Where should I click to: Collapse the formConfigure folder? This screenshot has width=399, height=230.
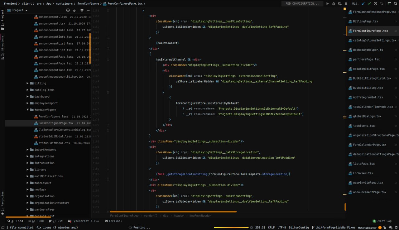point(27,110)
